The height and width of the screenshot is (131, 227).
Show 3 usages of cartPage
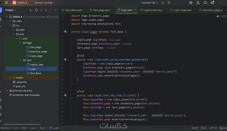point(112,48)
